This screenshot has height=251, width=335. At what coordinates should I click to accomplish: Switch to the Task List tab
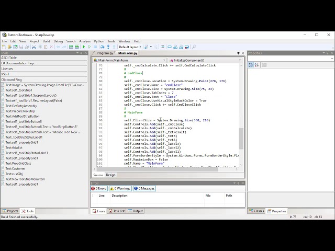coord(117,211)
